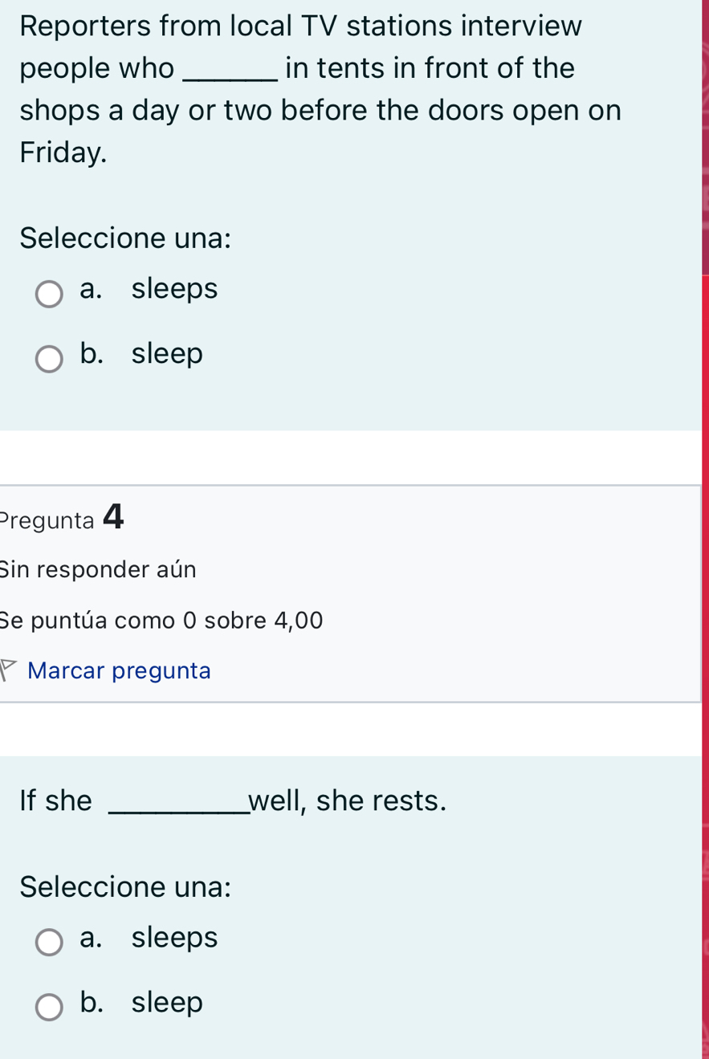This screenshot has height=1059, width=709.
Task: Select radio 'b. sleep' for the Reporters question
Action: point(49,359)
